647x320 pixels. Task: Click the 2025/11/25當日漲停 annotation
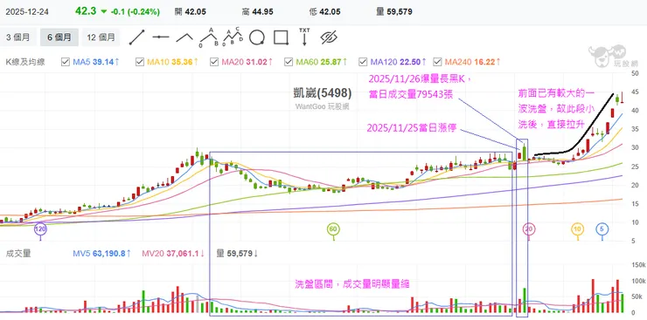411,128
